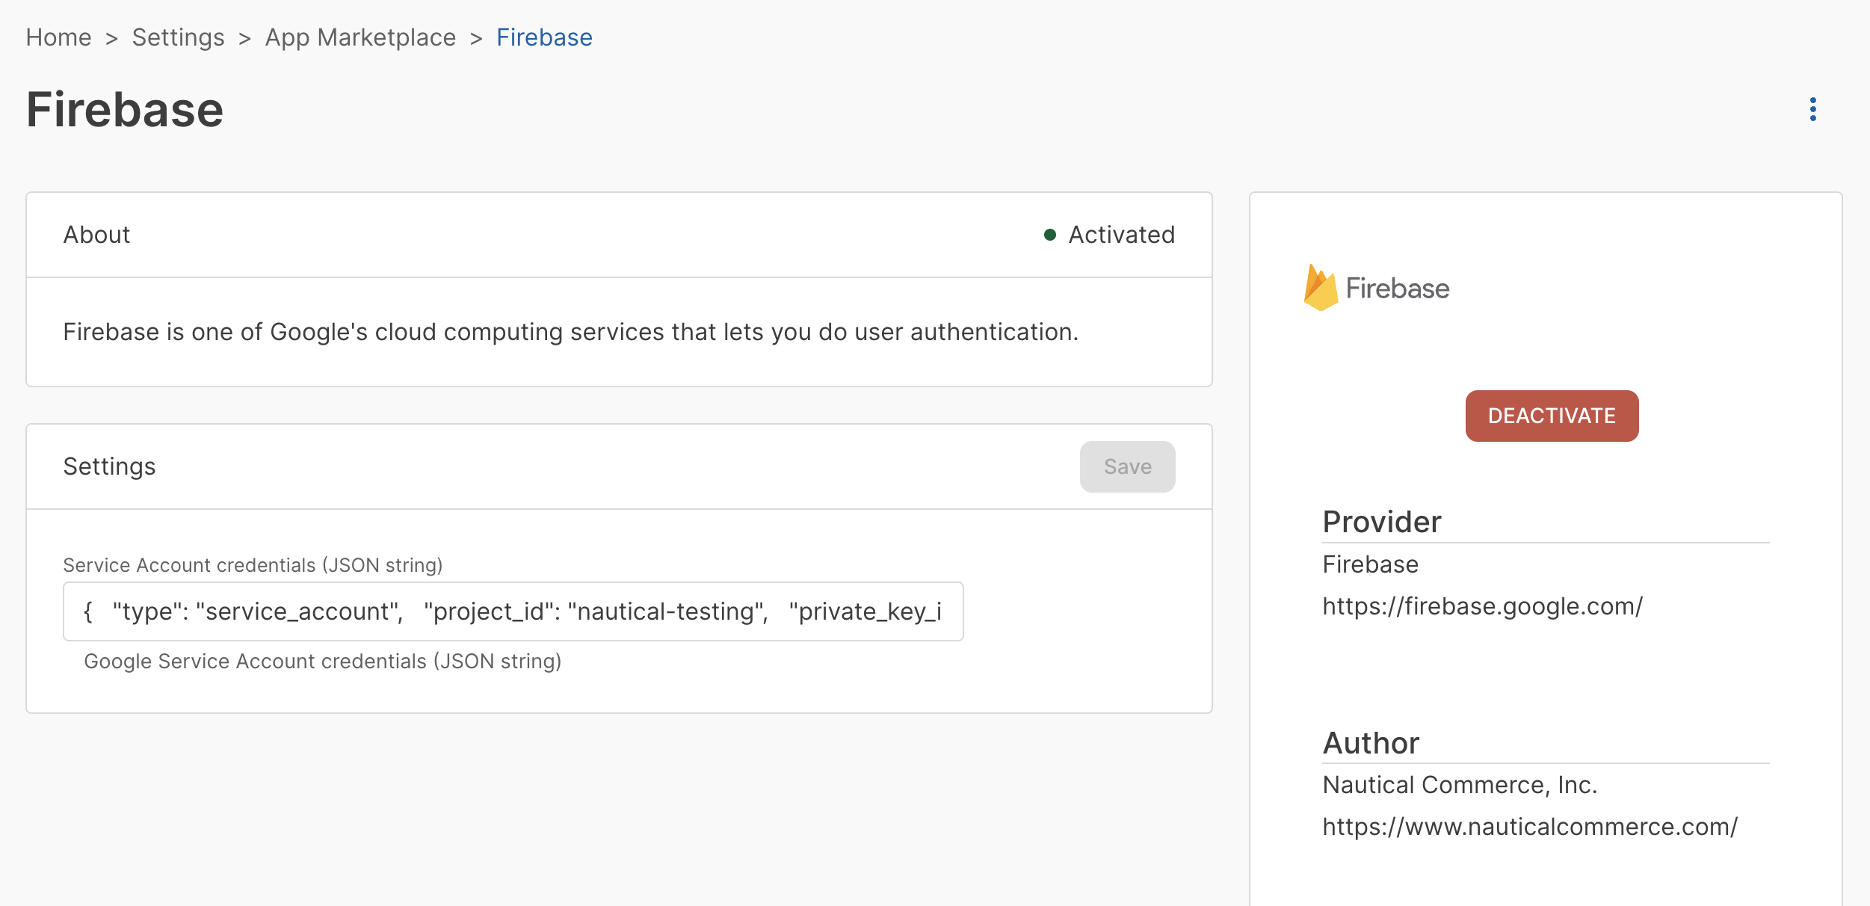Click the Firebase page title

click(125, 110)
